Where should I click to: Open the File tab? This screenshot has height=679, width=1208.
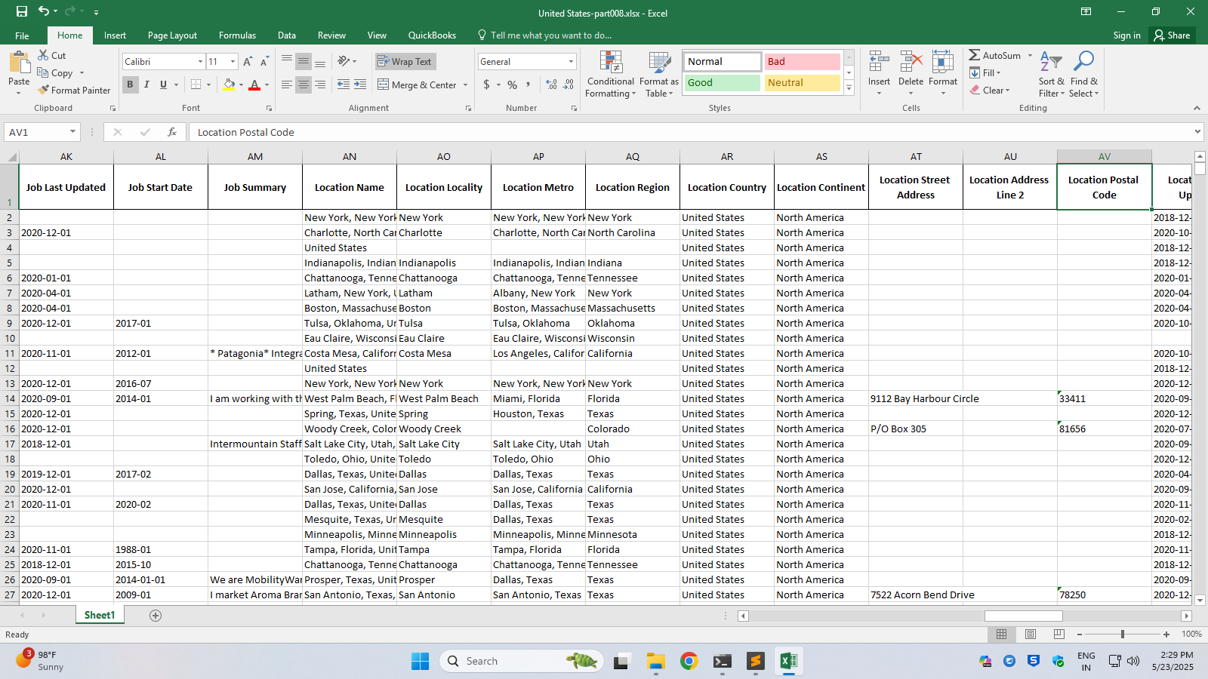point(23,35)
